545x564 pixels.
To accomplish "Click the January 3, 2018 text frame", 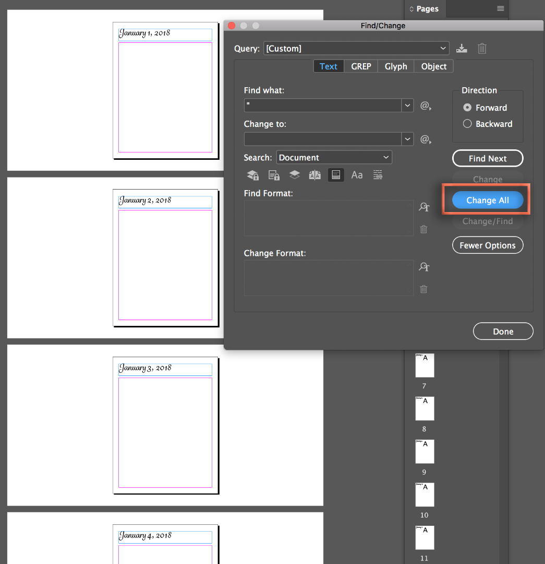I will coord(165,369).
